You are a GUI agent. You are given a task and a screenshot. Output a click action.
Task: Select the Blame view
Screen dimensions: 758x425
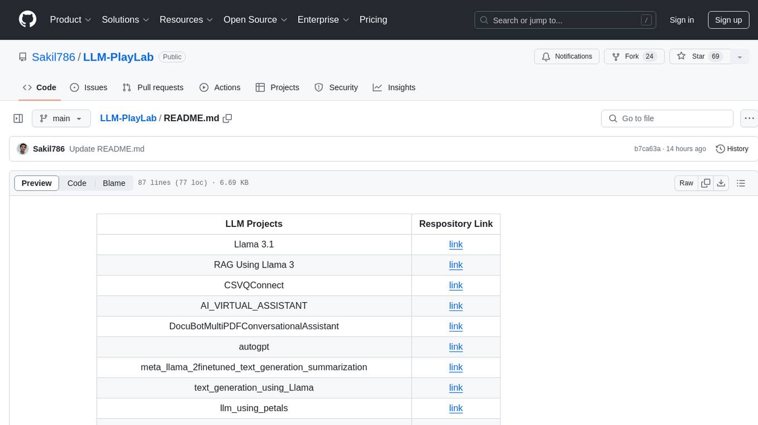114,183
